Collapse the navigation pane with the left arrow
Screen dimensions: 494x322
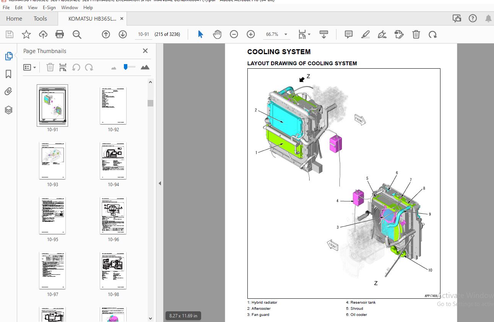click(160, 184)
